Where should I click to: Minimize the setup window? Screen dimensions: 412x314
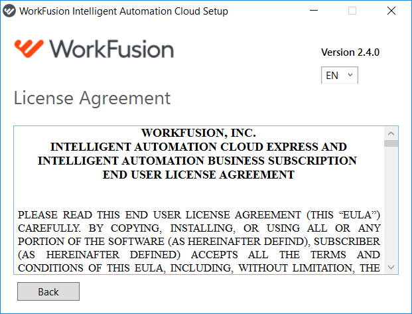pyautogui.click(x=314, y=11)
